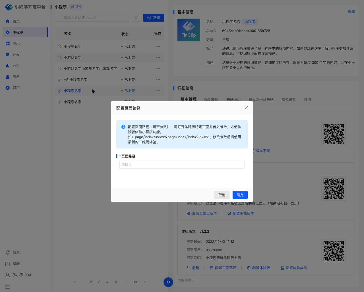This screenshot has height=292, width=364.
Task: Expand panel with blue double-arrow button
Action: (x=168, y=282)
